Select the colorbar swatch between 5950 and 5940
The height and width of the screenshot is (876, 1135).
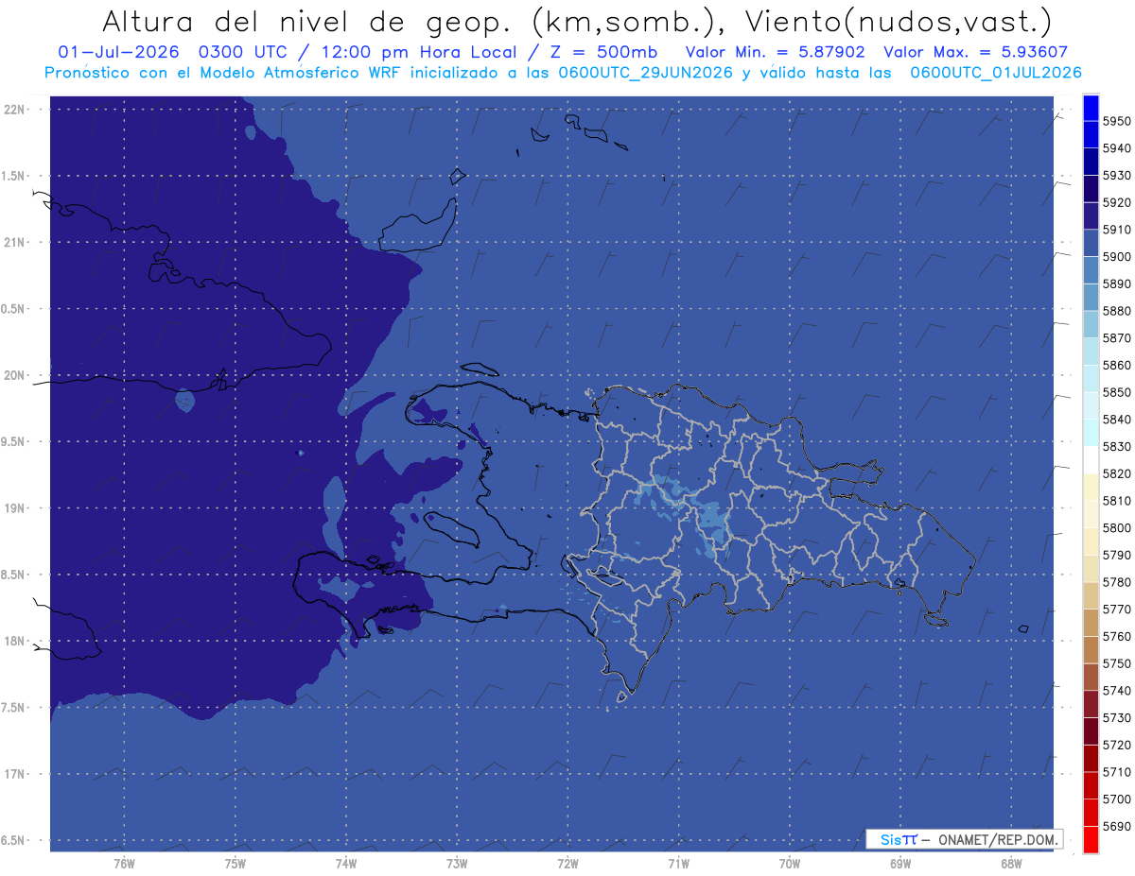point(1091,135)
